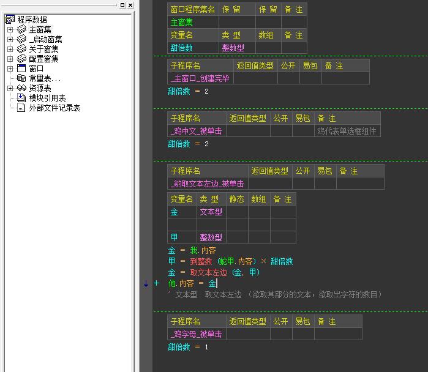Click the 关于窗集 assembly icon
The image size is (428, 372).
tap(22, 49)
